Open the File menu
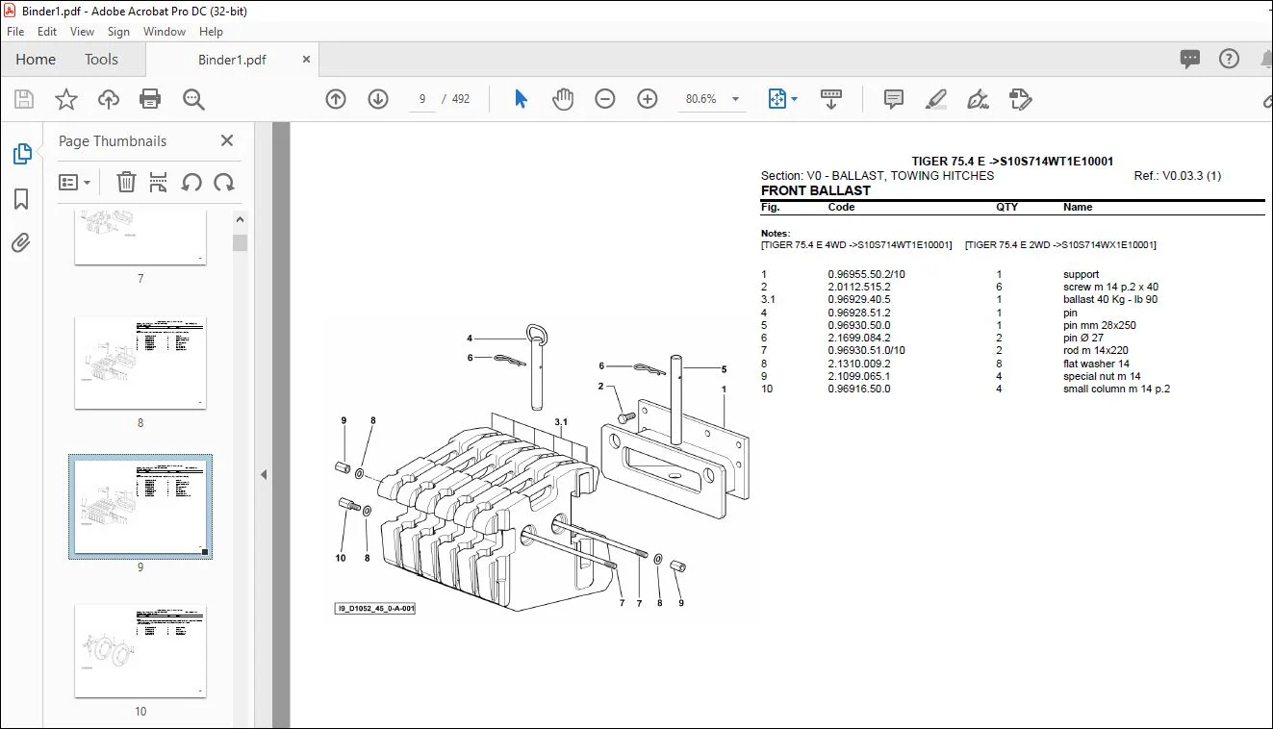This screenshot has height=729, width=1273. (15, 31)
